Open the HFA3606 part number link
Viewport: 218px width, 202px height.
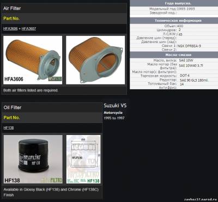coord(10,29)
